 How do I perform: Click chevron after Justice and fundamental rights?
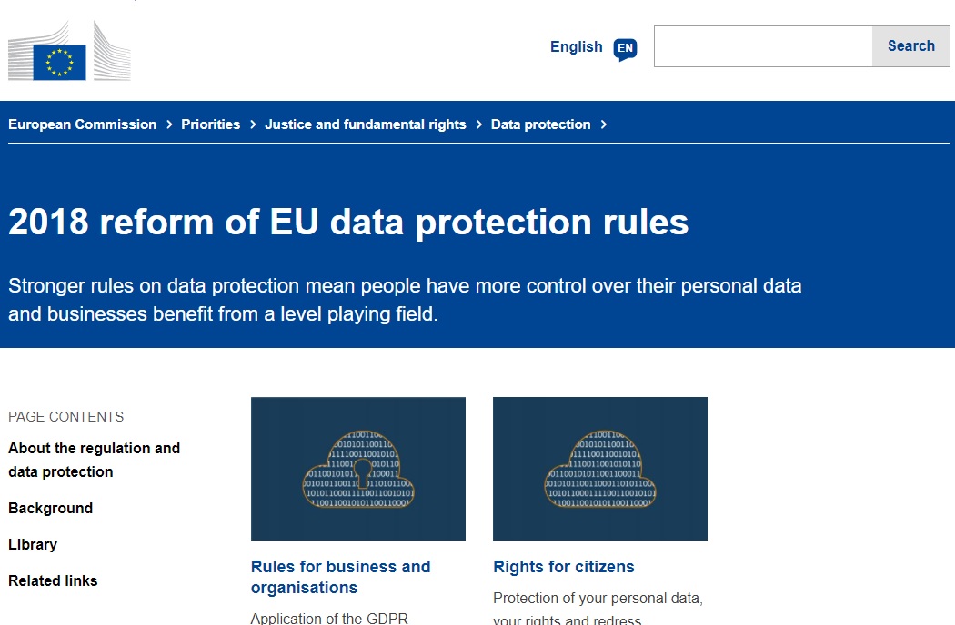pos(478,124)
